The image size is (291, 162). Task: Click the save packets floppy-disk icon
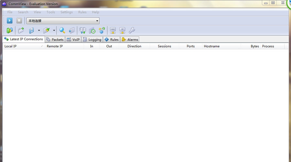pyautogui.click(x=31, y=30)
